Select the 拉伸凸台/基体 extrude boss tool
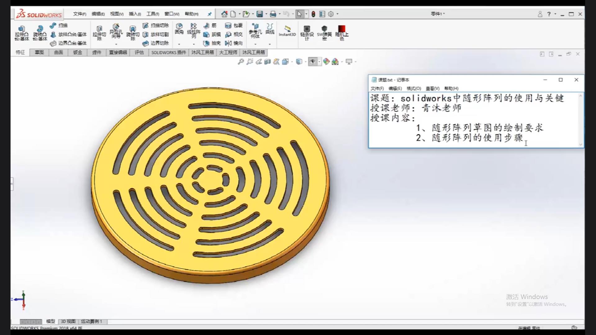Image resolution: width=596 pixels, height=335 pixels. click(x=21, y=33)
